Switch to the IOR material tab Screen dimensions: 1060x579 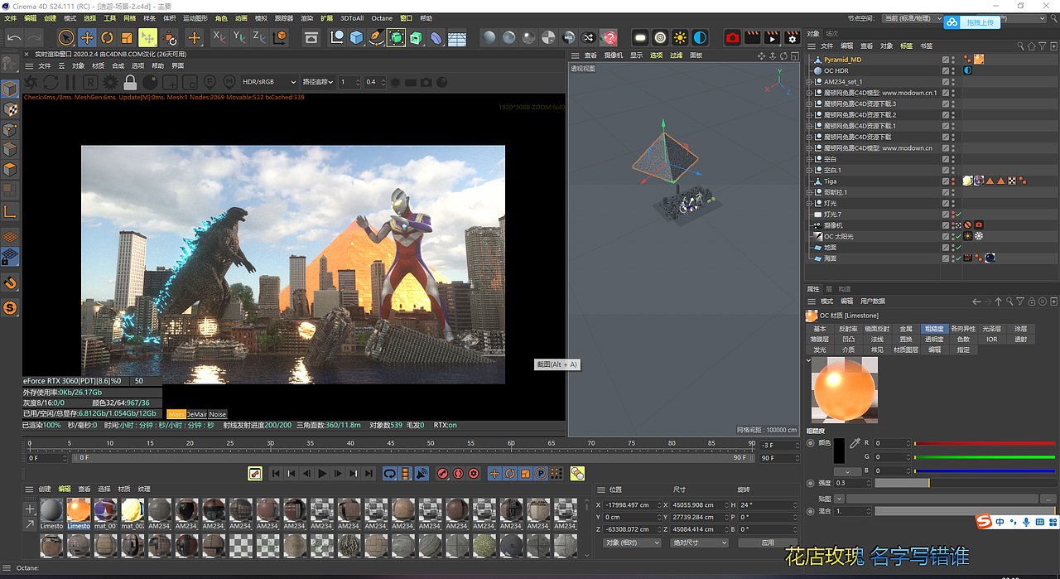tap(991, 339)
